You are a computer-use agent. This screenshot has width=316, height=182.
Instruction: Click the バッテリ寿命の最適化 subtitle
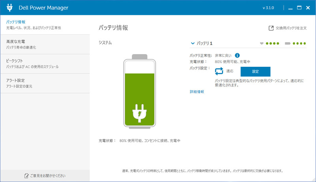21,47
